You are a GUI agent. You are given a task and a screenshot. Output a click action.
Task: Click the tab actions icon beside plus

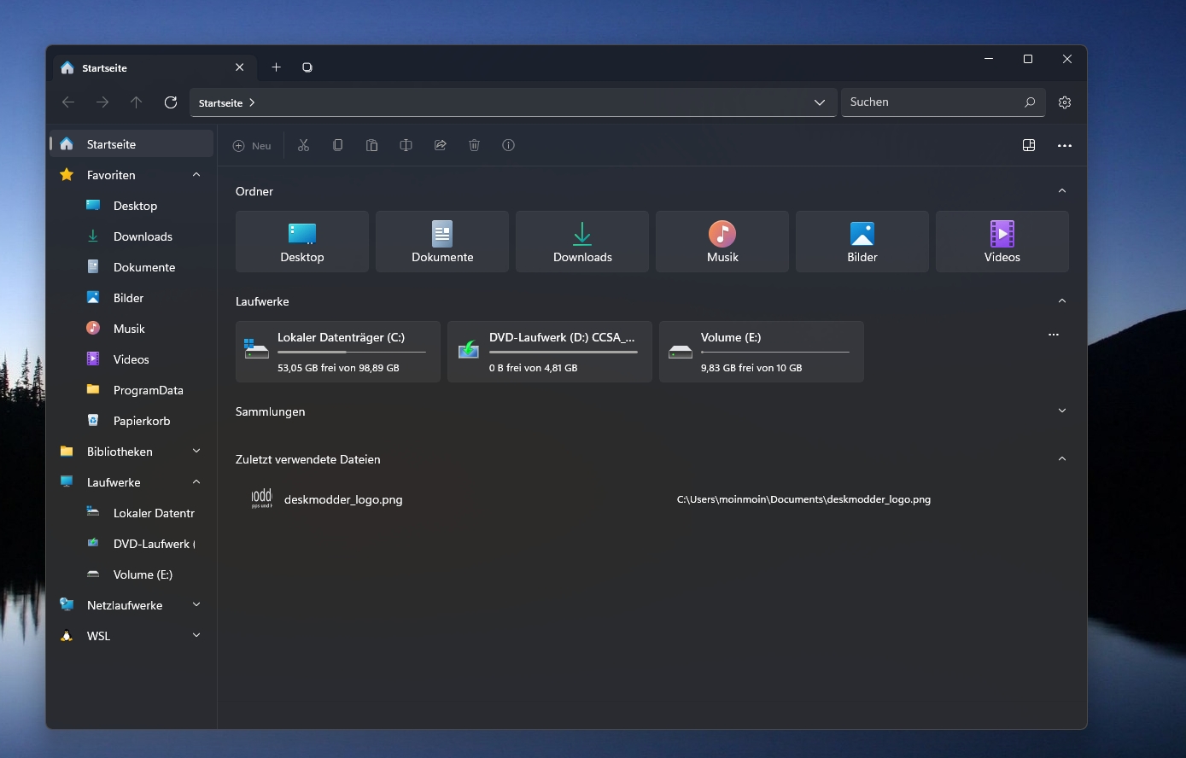tap(307, 67)
